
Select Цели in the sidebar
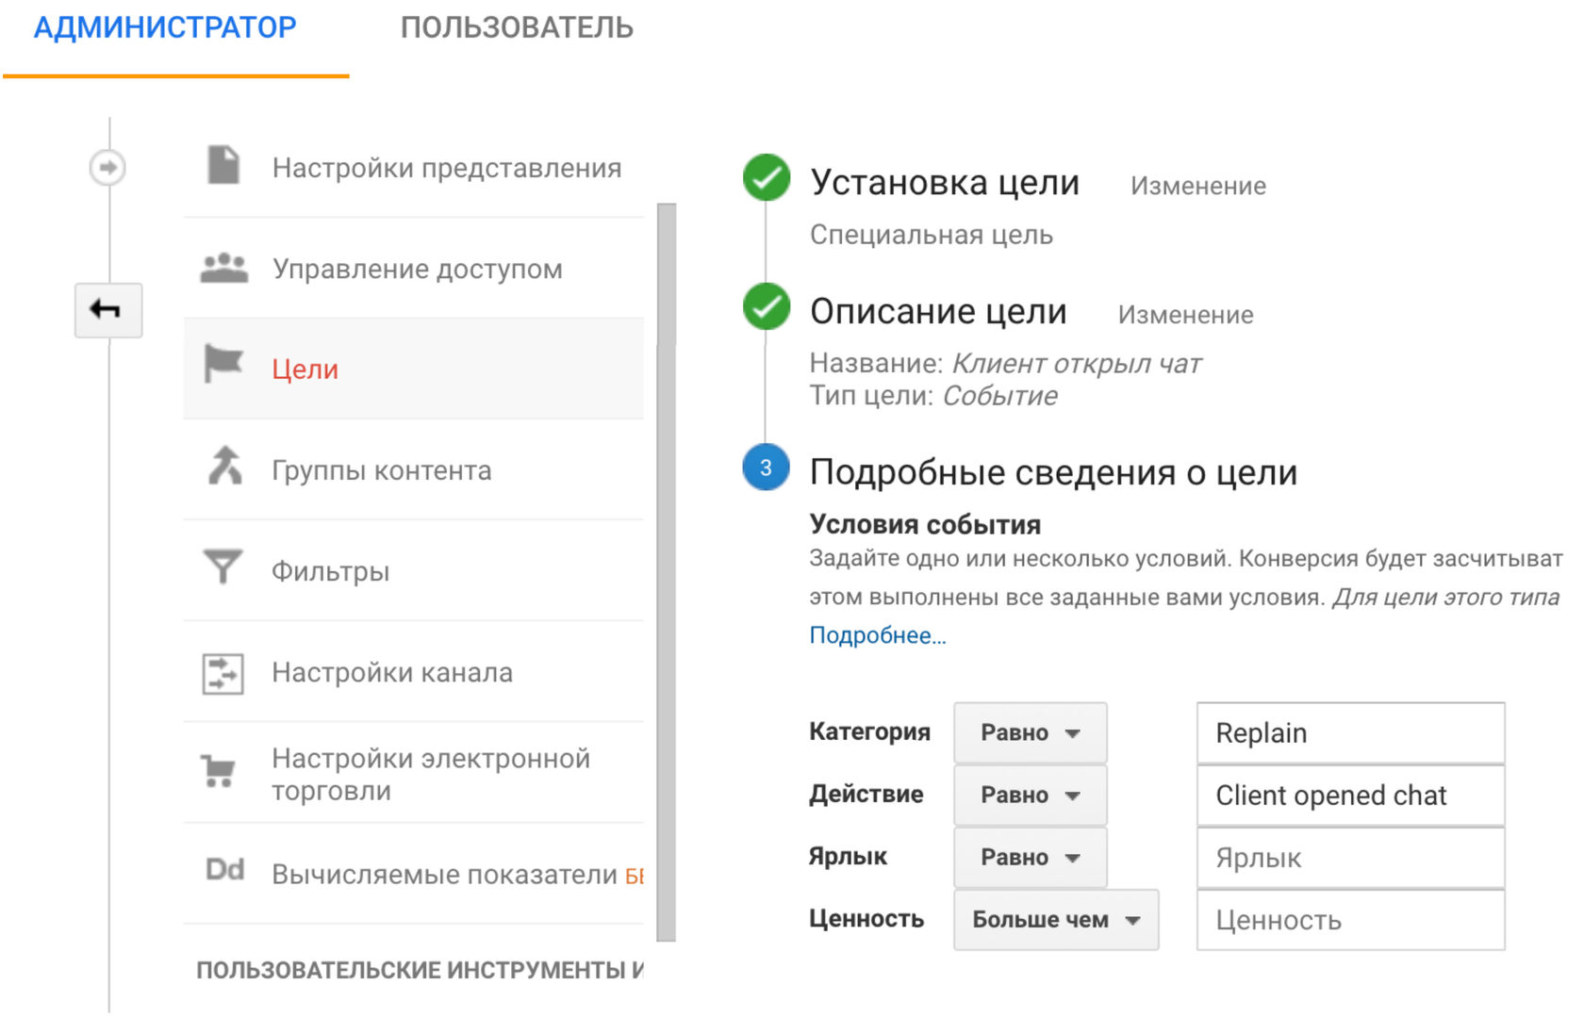[414, 369]
